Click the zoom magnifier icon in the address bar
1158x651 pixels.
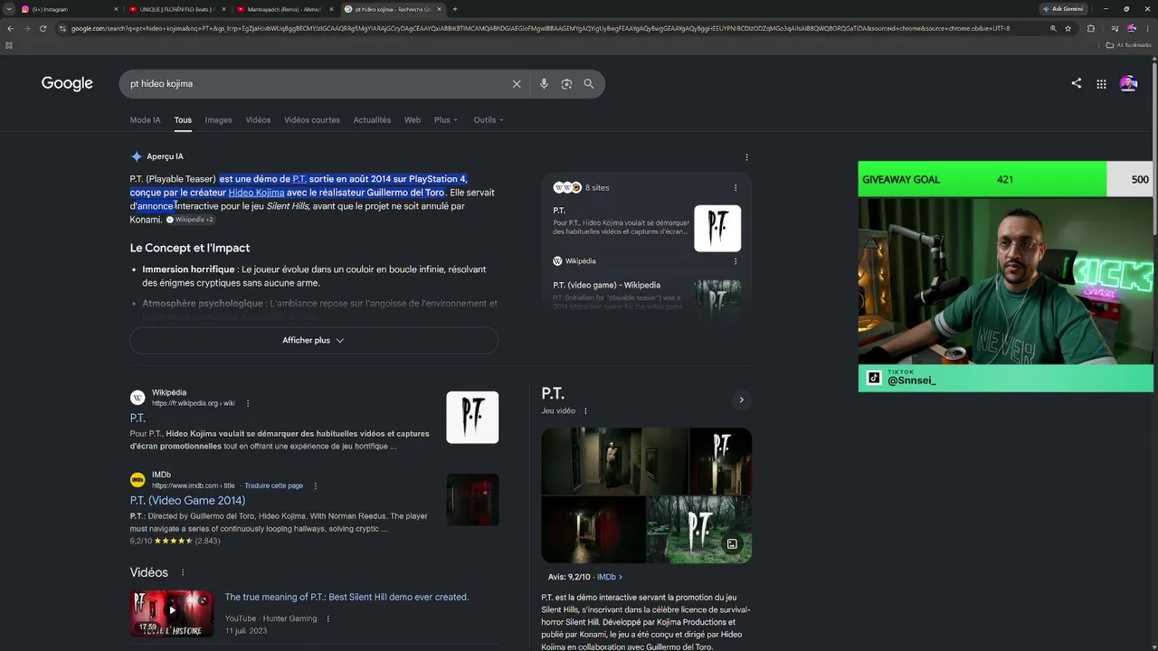click(1053, 28)
